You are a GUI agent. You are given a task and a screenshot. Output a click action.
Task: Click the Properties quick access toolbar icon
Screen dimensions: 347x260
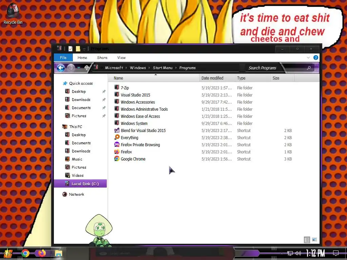pyautogui.click(x=70, y=49)
